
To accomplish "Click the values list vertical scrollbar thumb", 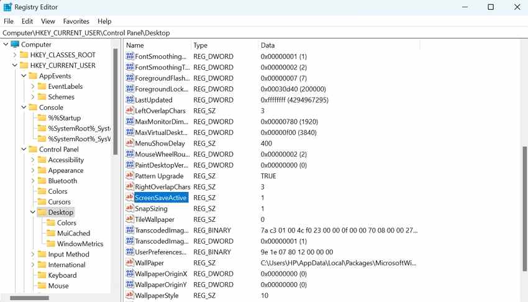I will click(525, 209).
